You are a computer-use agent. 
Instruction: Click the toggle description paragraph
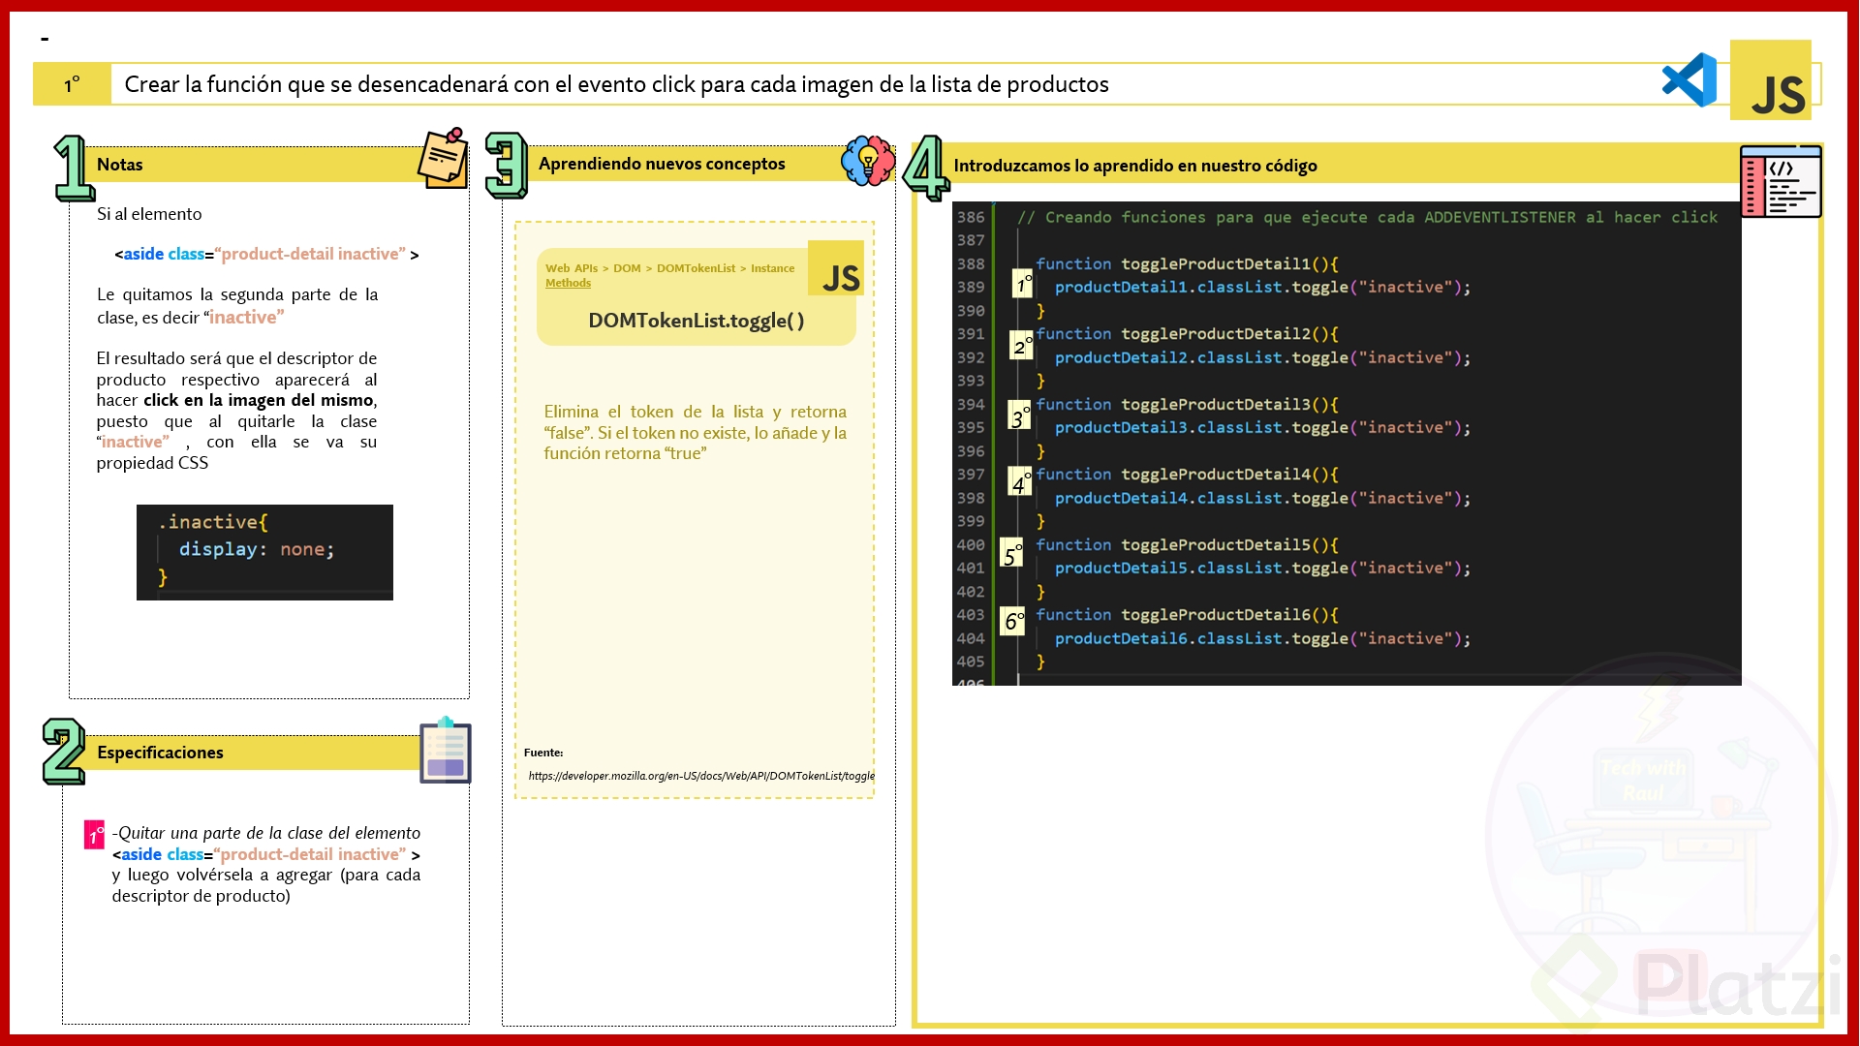[696, 432]
